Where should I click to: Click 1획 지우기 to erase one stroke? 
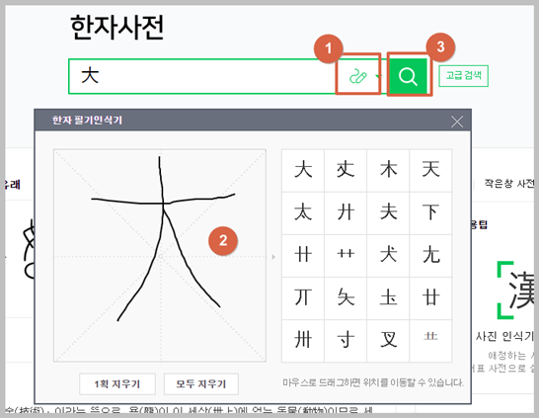click(x=117, y=384)
